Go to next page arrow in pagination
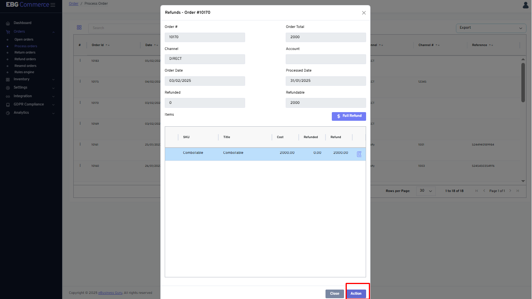This screenshot has height=299, width=532. point(510,191)
